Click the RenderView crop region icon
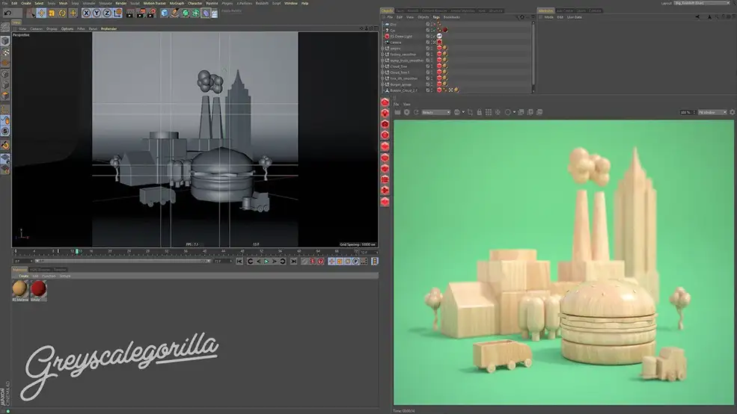Viewport: 737px width, 414px height. 470,112
